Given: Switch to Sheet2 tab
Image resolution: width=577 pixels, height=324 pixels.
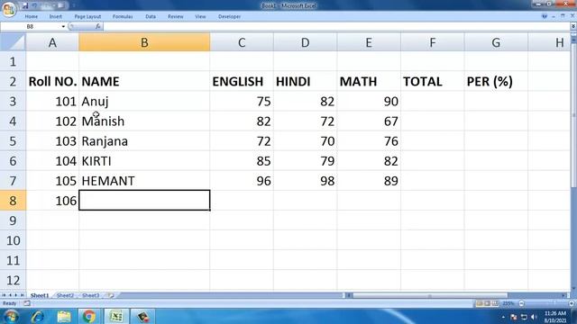Looking at the screenshot, I should pos(65,295).
